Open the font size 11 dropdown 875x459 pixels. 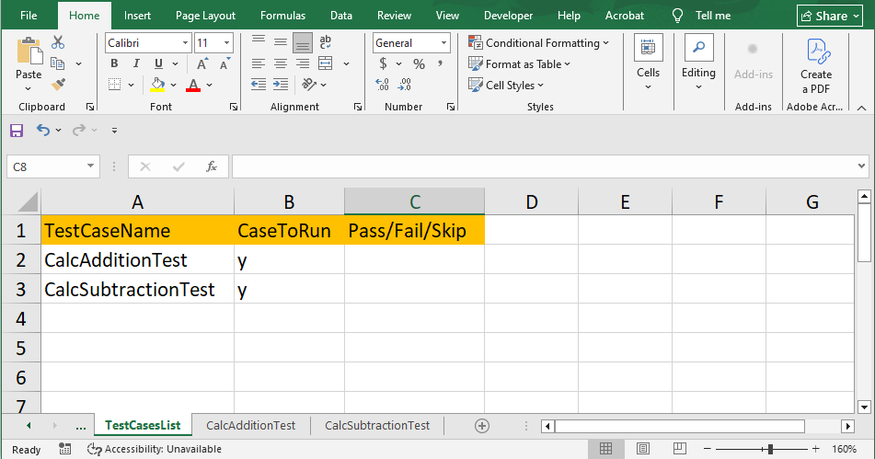point(226,43)
